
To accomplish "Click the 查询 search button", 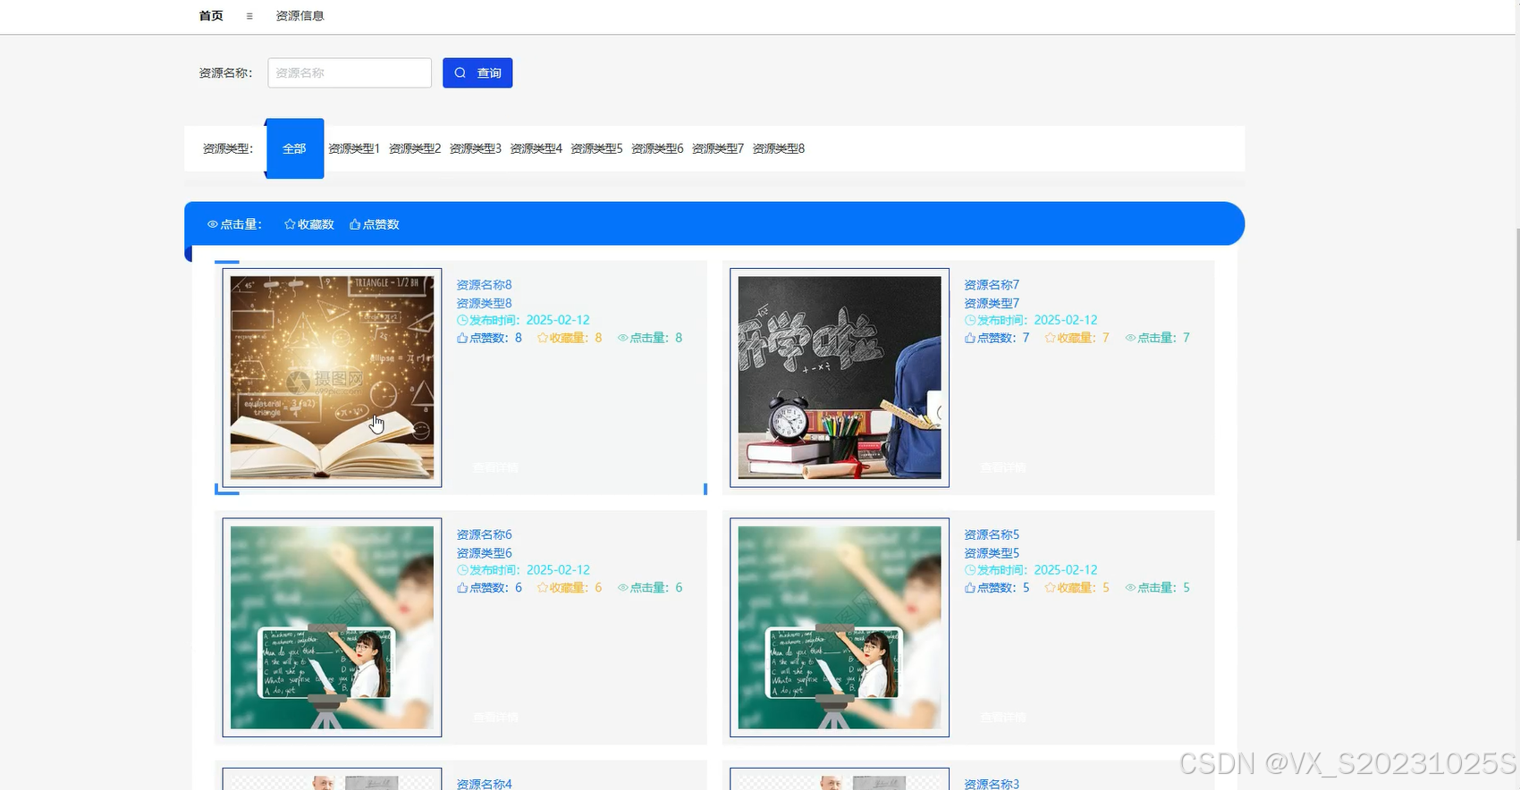I will pyautogui.click(x=477, y=72).
